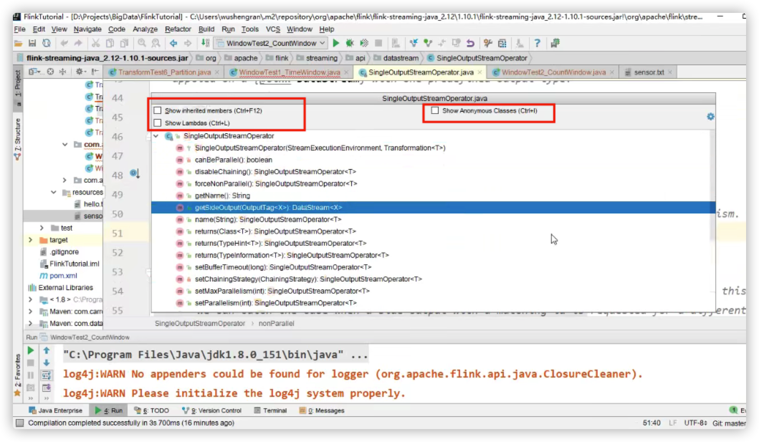Click the gear icon in structure popup

coord(710,116)
